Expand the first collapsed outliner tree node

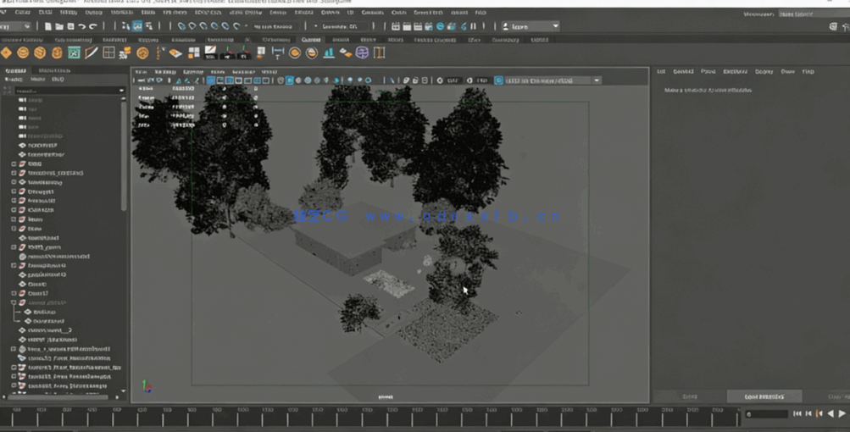pos(14,164)
